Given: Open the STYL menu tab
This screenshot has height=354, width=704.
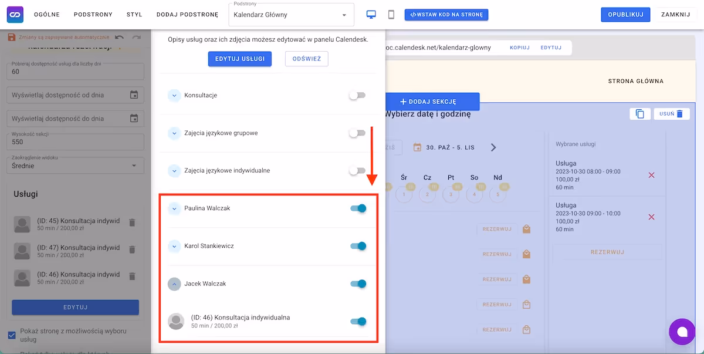Looking at the screenshot, I should pyautogui.click(x=134, y=15).
